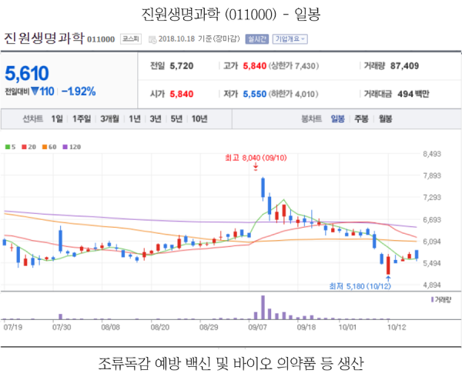Viewport: 462px width, 380px height.
Task: Click the 고가 value 5,840
Action: tap(255, 65)
